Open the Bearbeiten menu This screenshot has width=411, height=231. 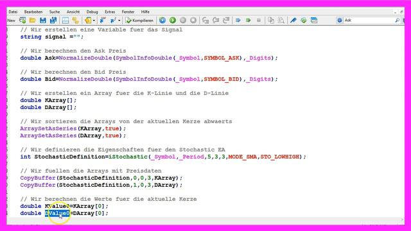pos(33,12)
